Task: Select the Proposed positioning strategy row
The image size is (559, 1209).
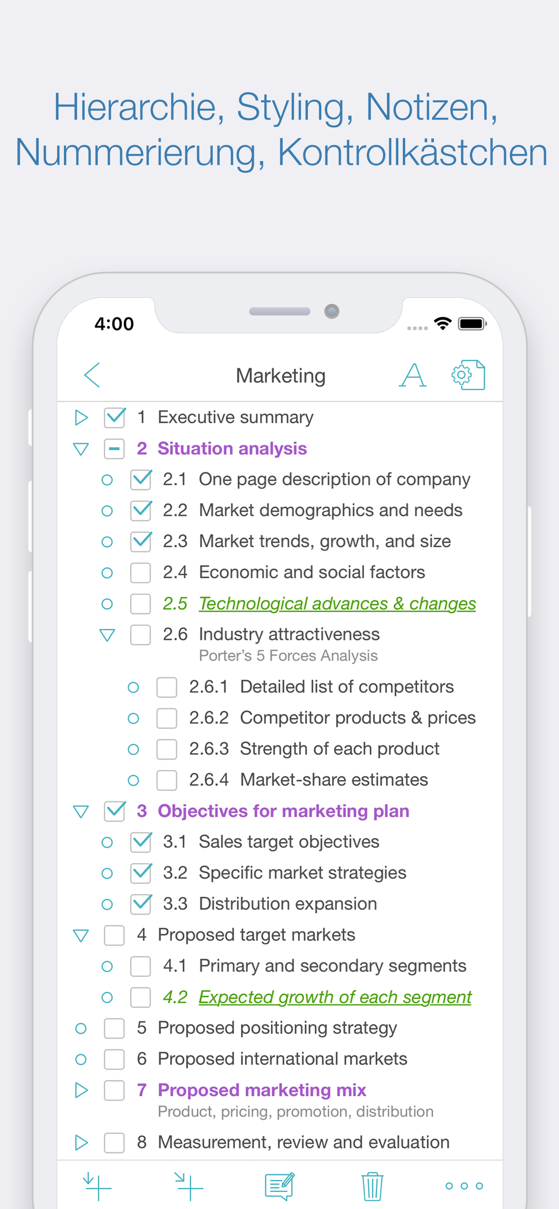Action: (x=277, y=1028)
